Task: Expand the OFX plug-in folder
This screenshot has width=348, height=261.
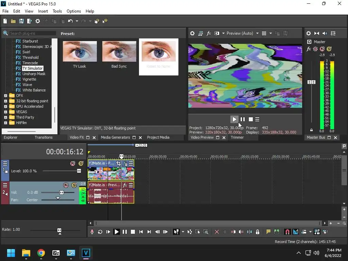Action: pyautogui.click(x=5, y=95)
